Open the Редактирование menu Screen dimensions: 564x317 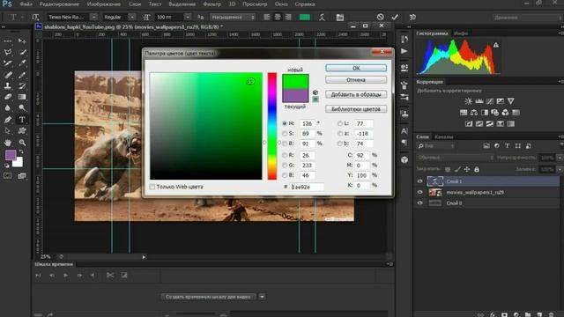pos(59,4)
